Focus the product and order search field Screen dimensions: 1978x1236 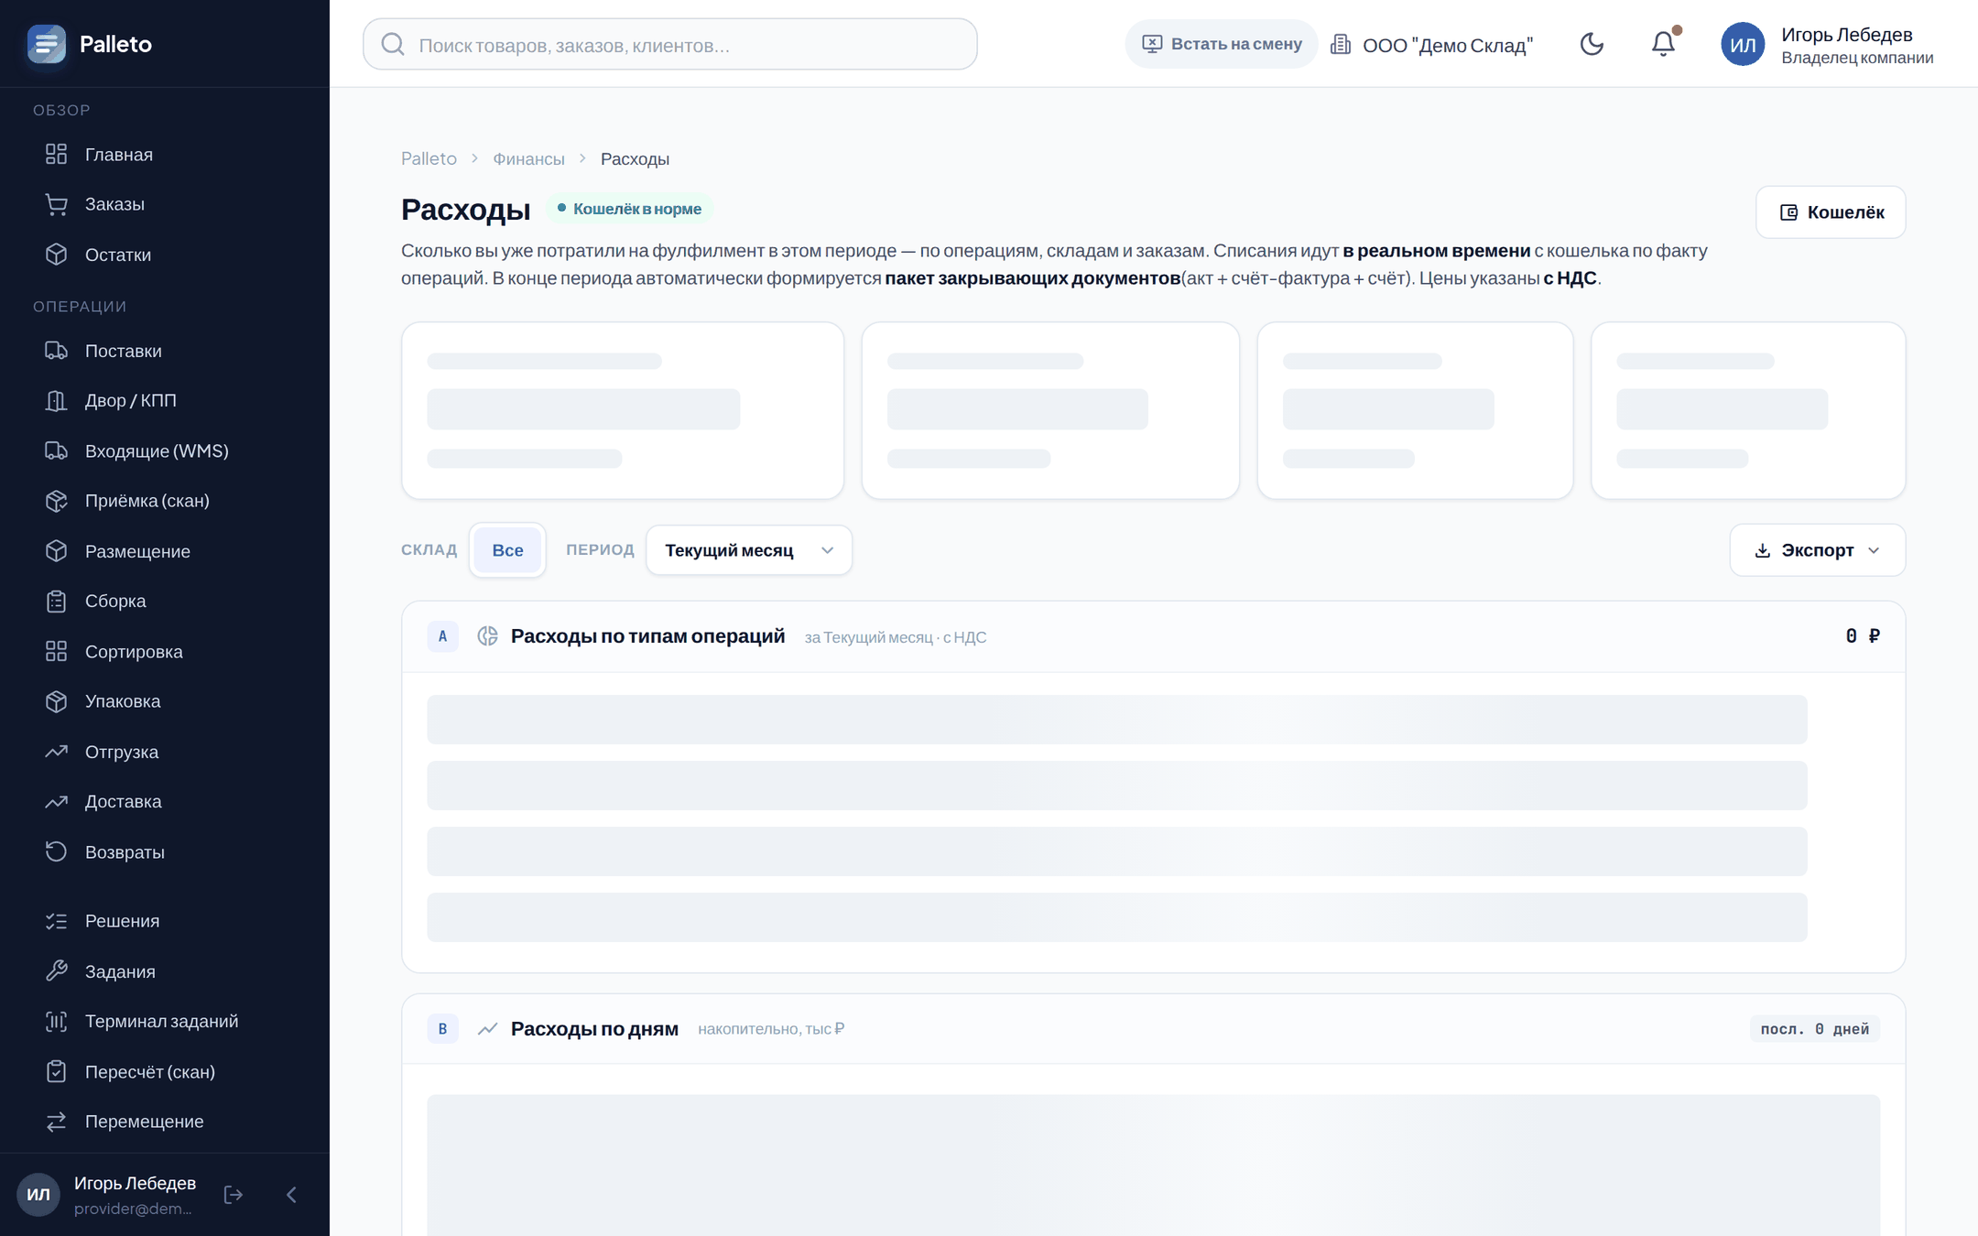(x=670, y=44)
